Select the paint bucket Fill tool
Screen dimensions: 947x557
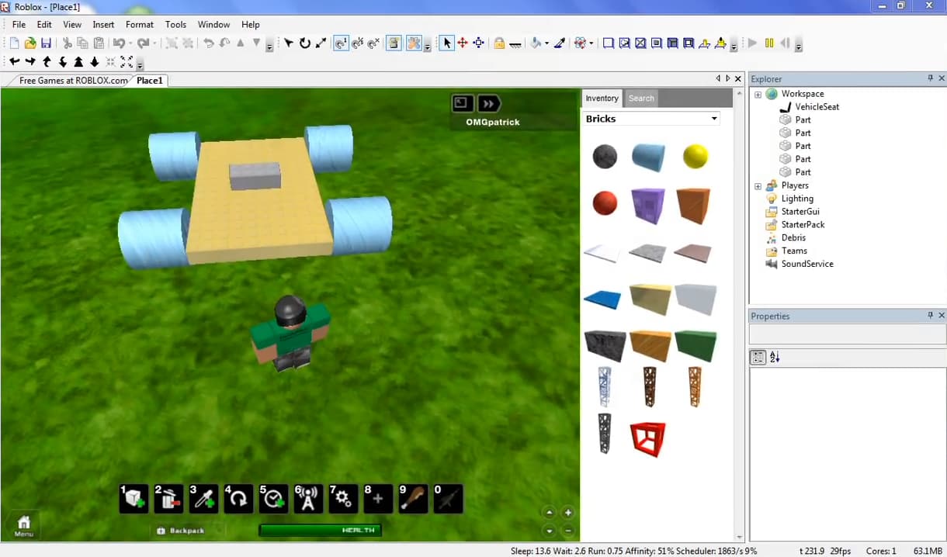pos(536,43)
